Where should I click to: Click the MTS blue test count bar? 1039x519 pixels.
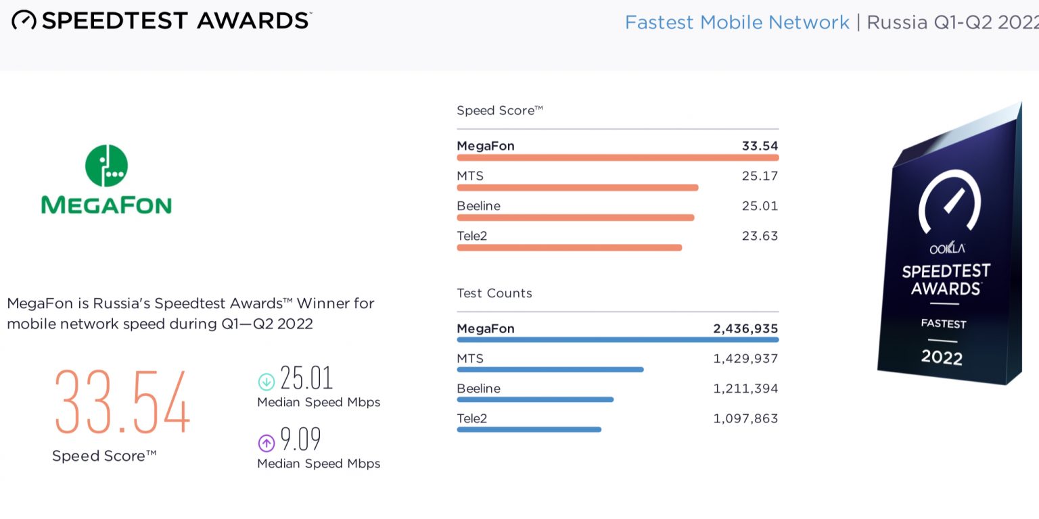(550, 370)
